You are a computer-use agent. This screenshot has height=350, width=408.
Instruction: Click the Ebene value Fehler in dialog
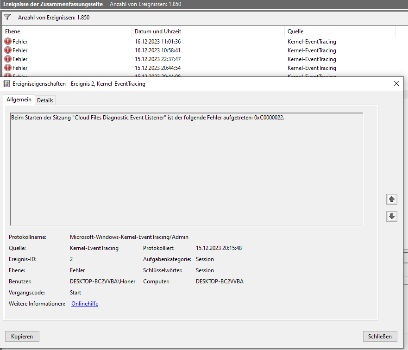pos(77,270)
